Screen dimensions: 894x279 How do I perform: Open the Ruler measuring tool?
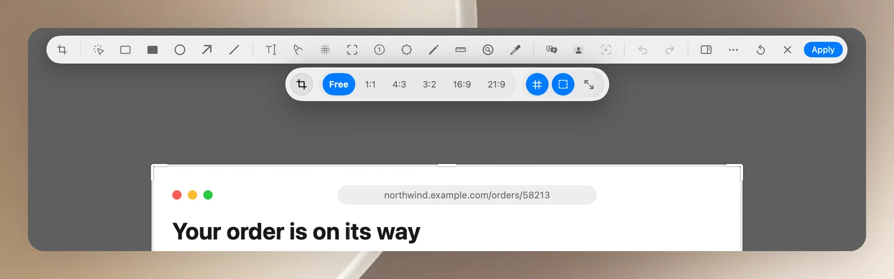461,50
